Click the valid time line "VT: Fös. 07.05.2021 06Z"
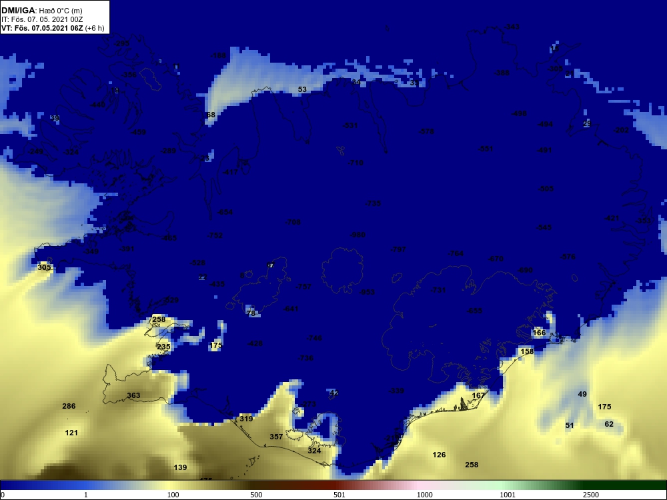The image size is (667, 500). (42, 28)
